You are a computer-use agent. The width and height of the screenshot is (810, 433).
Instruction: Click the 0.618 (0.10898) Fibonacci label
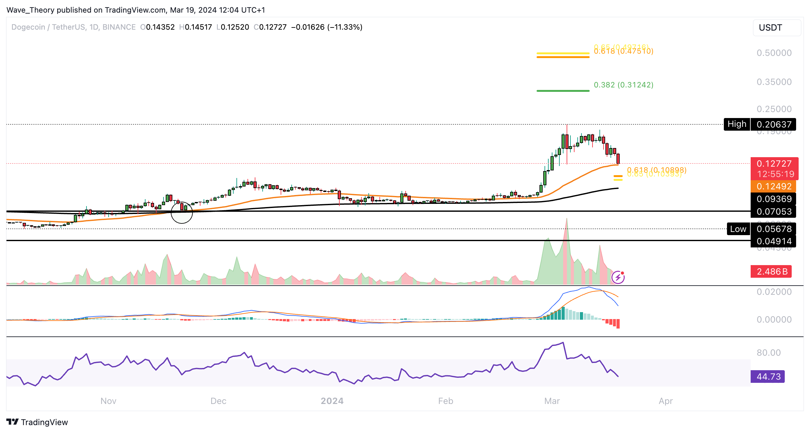pos(657,170)
